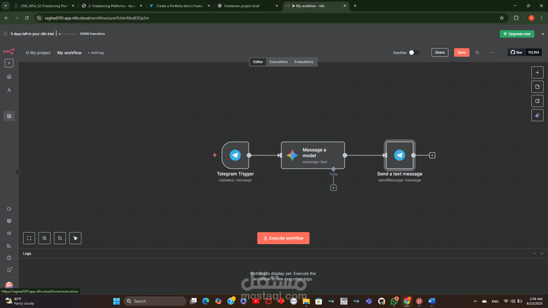Open the browser Extensions puzzle icon

(516, 18)
